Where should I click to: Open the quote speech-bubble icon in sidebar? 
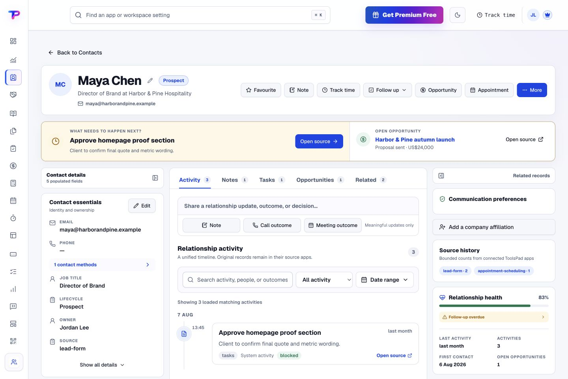[x=13, y=306]
